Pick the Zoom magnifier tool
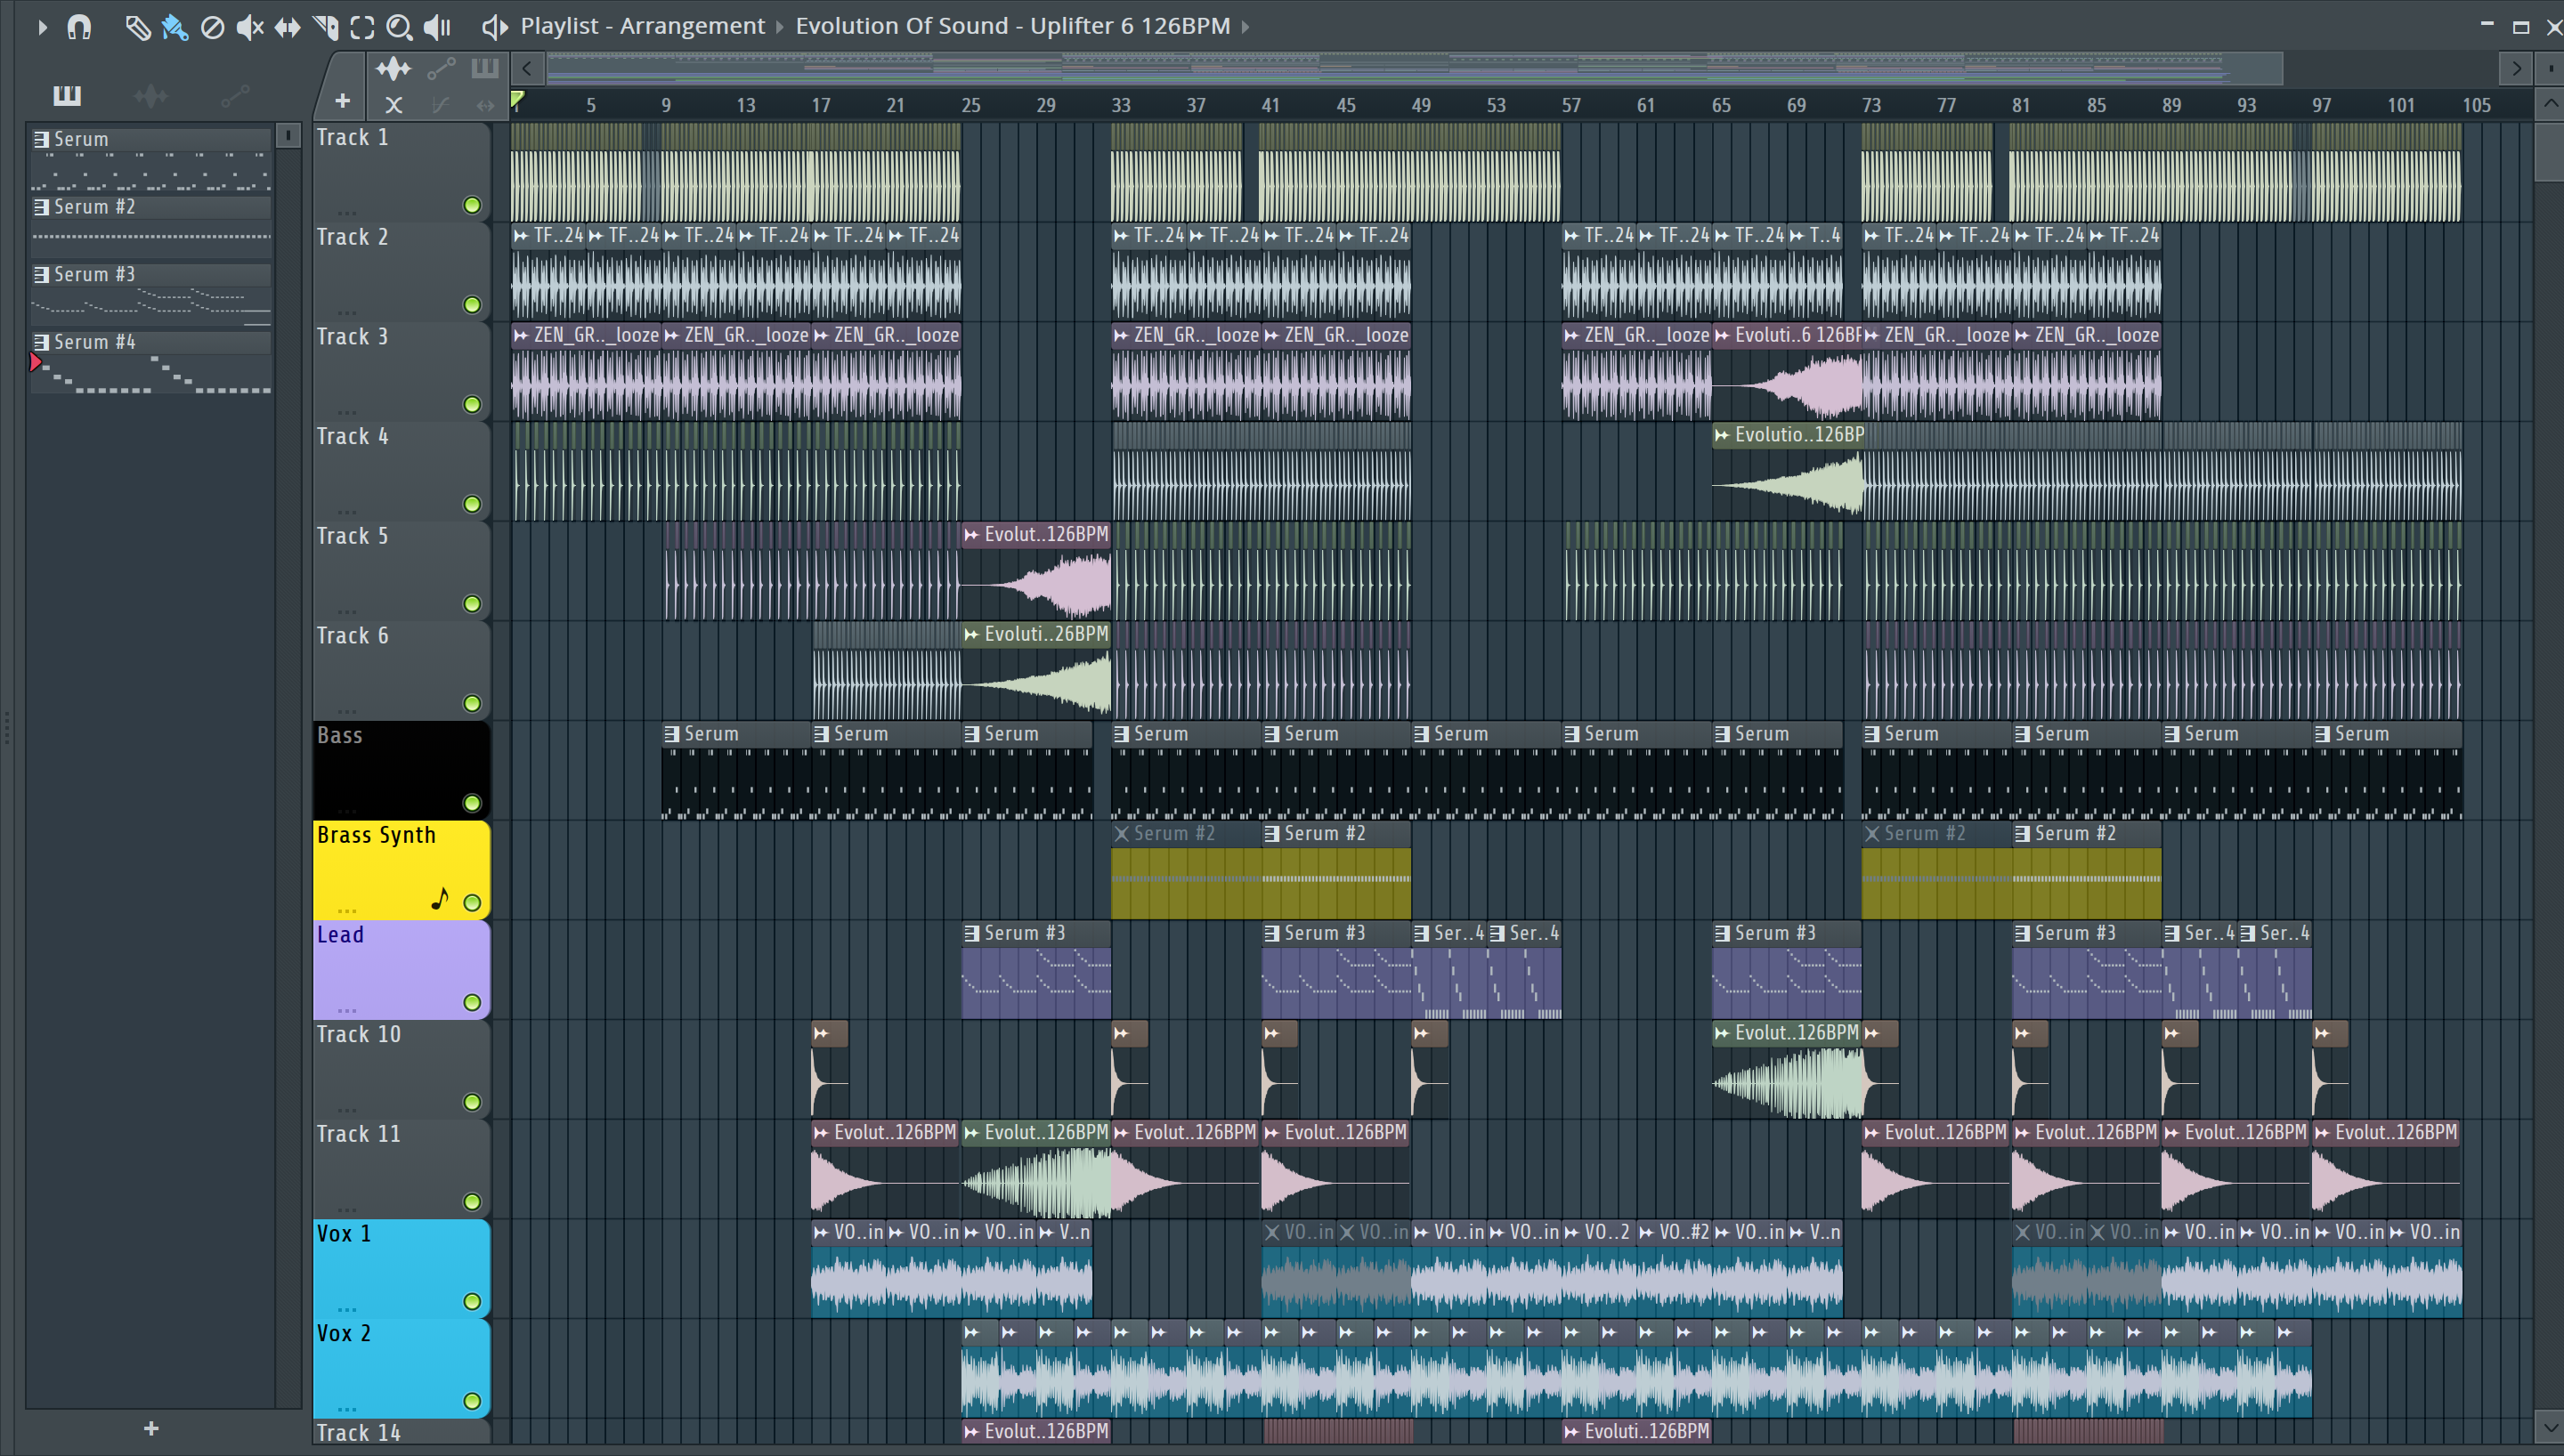Screen dimensions: 2564x1456 click(399, 27)
